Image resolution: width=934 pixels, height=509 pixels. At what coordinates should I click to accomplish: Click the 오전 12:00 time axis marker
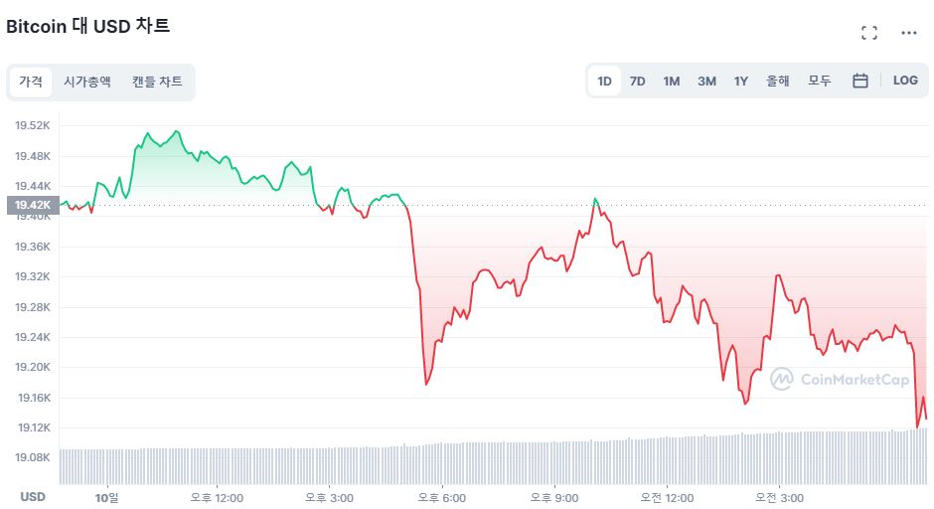click(x=666, y=497)
